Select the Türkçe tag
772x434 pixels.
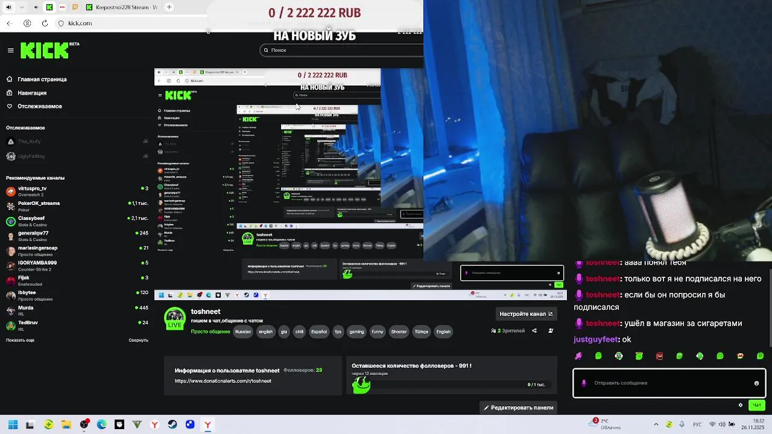point(422,332)
